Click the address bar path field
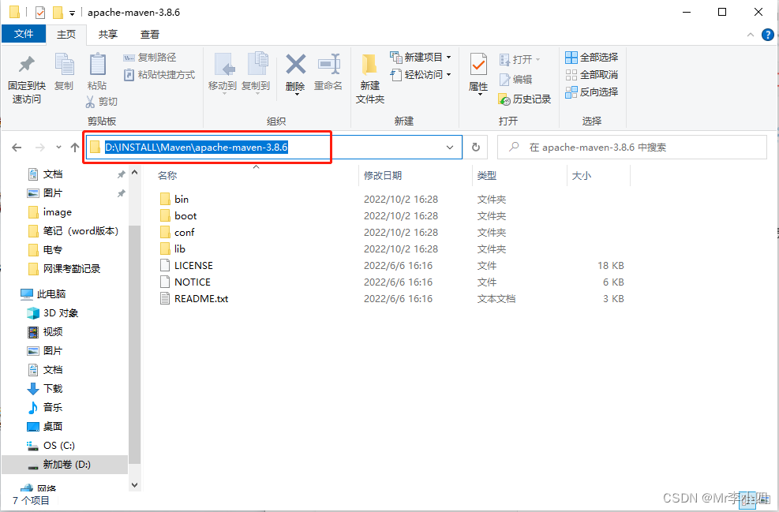779x512 pixels. (x=274, y=148)
